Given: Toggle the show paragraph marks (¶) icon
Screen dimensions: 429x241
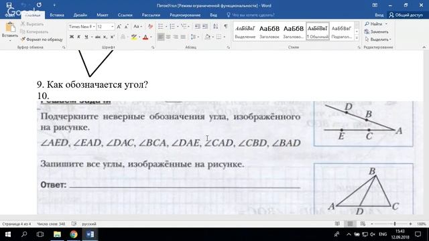Looking at the screenshot, I should click(226, 26).
